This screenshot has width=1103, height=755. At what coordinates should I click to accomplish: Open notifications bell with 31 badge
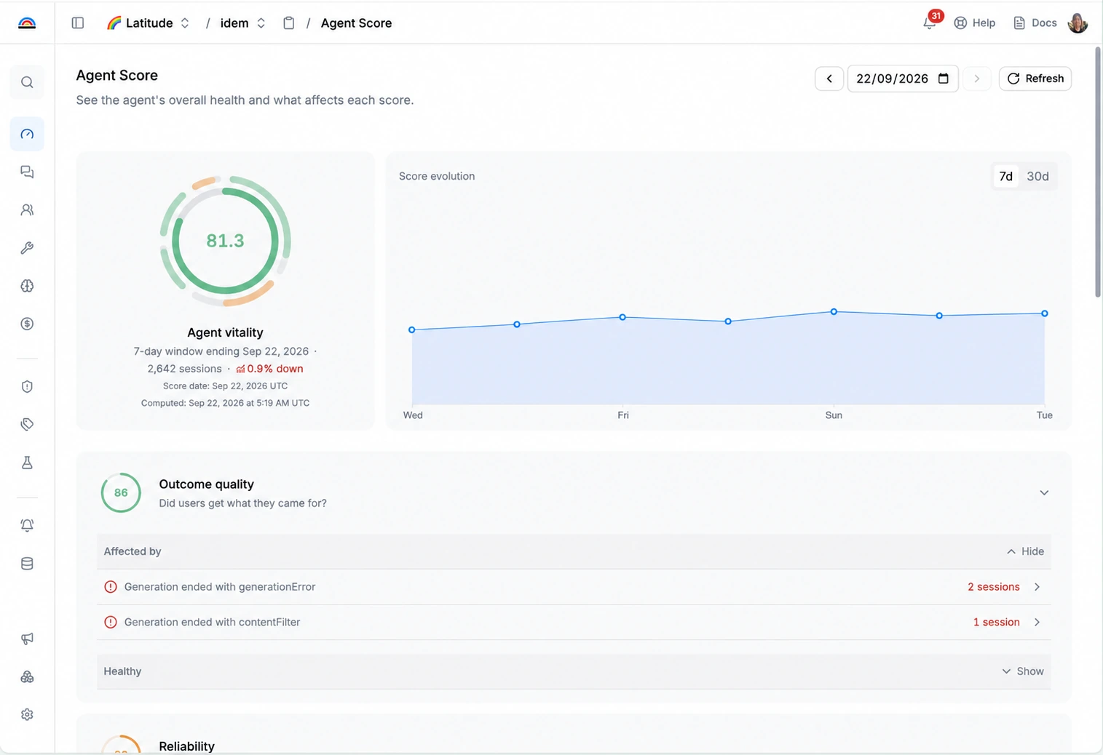931,21
